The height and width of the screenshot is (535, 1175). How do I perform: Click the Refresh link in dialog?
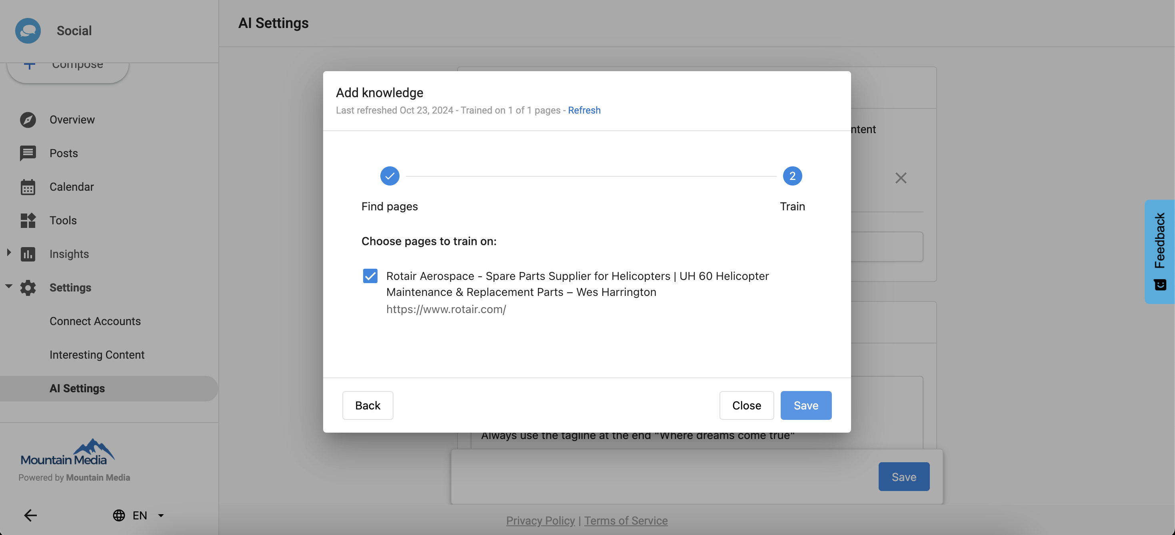pos(584,110)
